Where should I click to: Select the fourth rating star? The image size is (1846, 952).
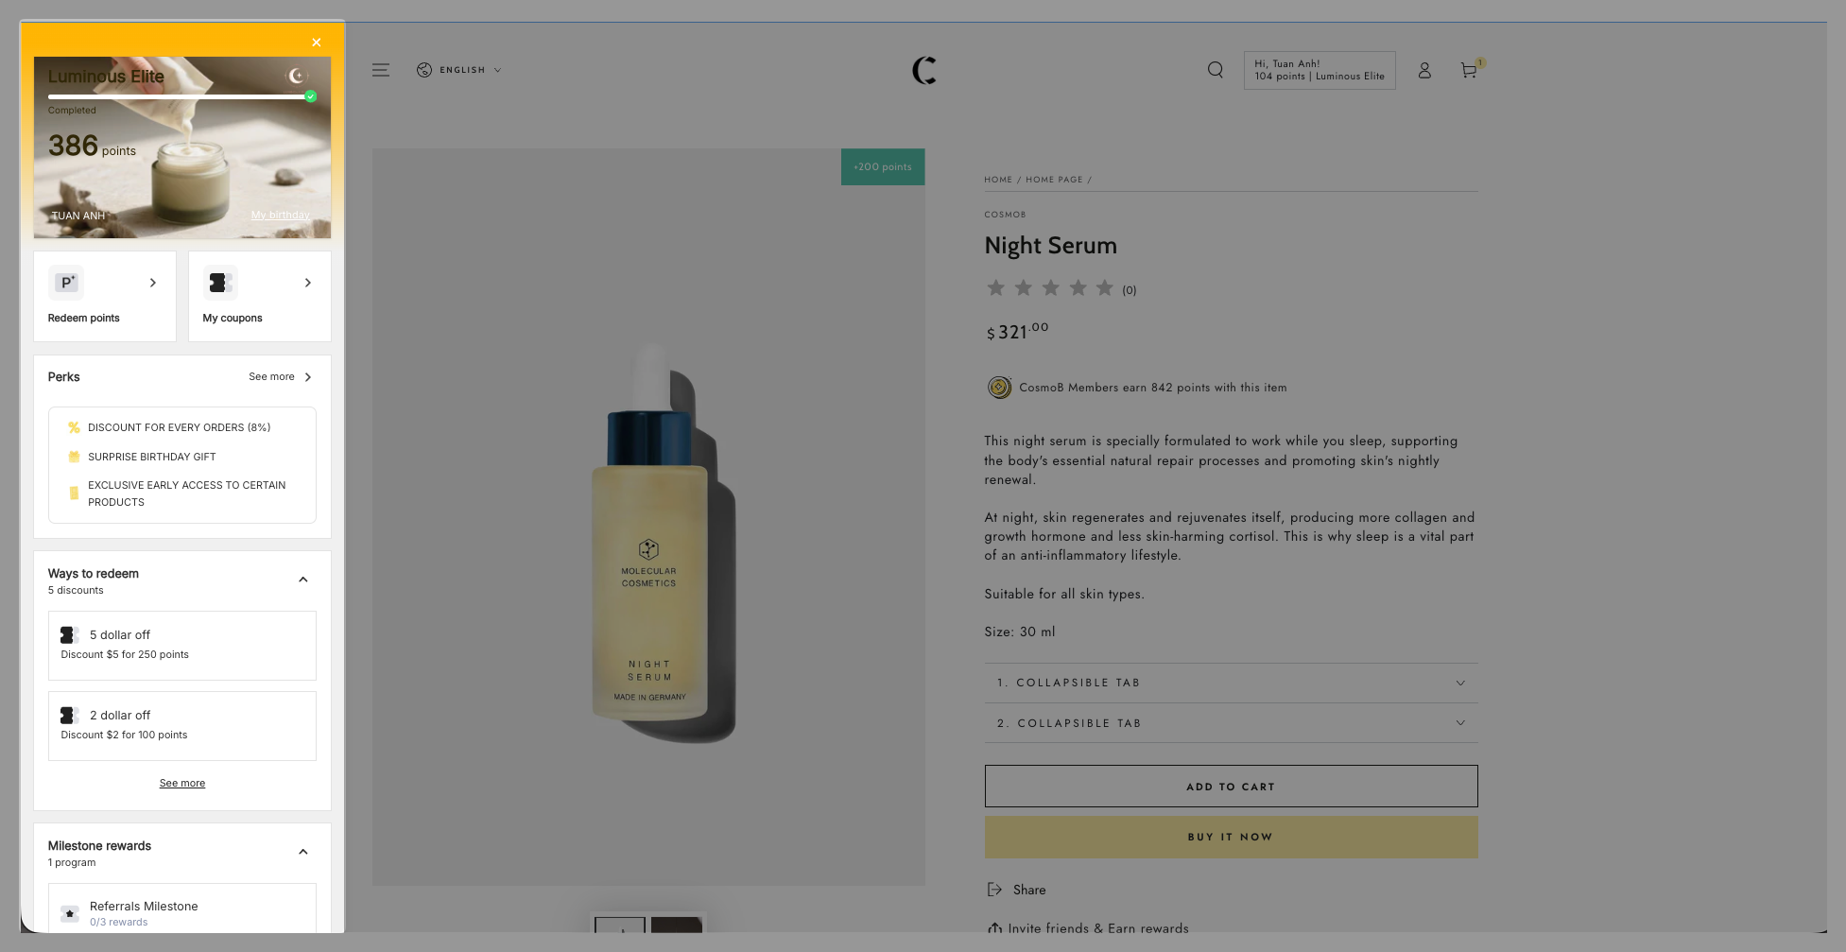(x=1077, y=287)
